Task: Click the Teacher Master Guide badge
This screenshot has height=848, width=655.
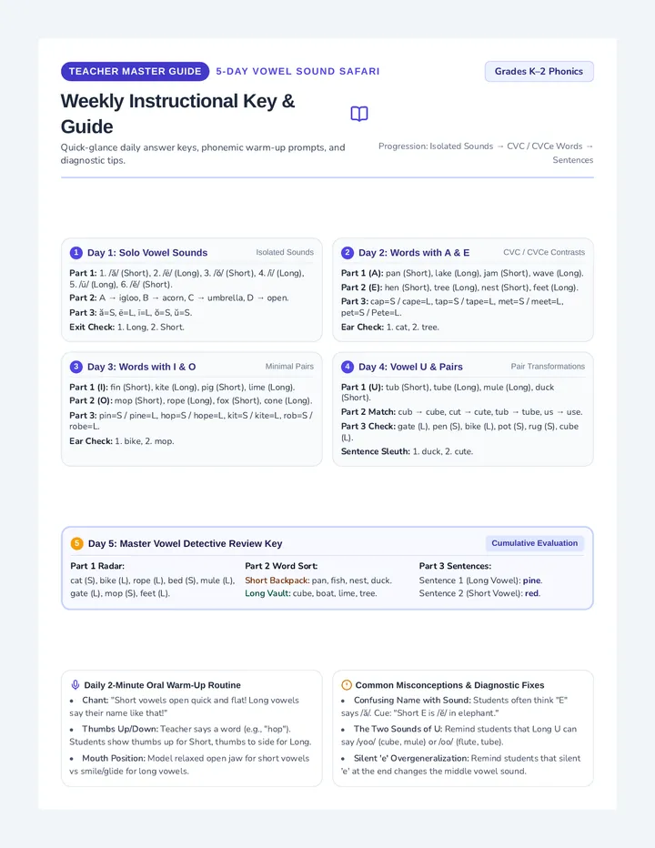Action: pyautogui.click(x=136, y=71)
